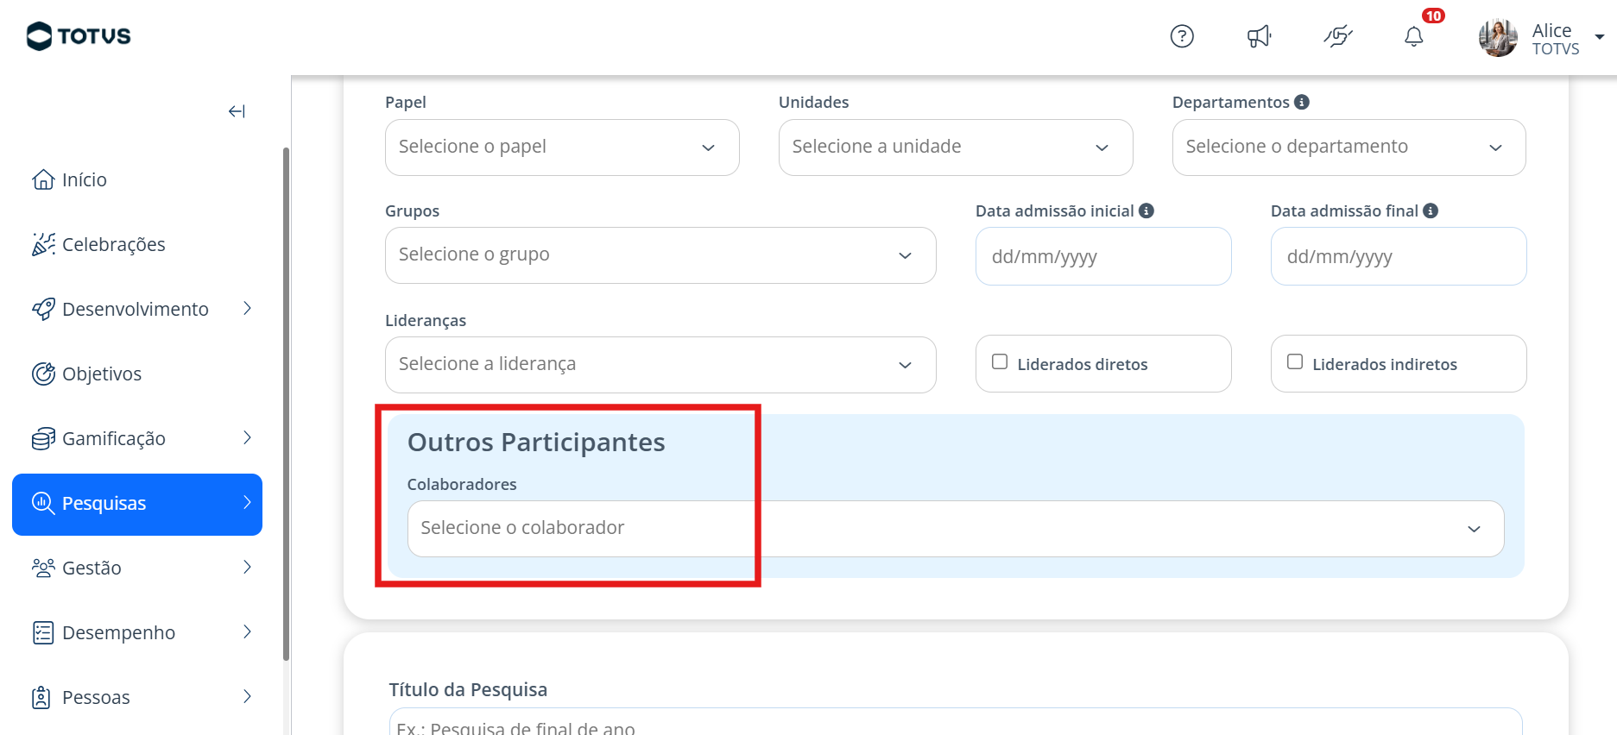Open the Selecione o grupo dropdown
The image size is (1617, 735).
point(660,255)
